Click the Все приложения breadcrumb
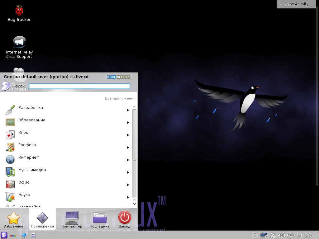This screenshot has height=239, width=319. 120,98
